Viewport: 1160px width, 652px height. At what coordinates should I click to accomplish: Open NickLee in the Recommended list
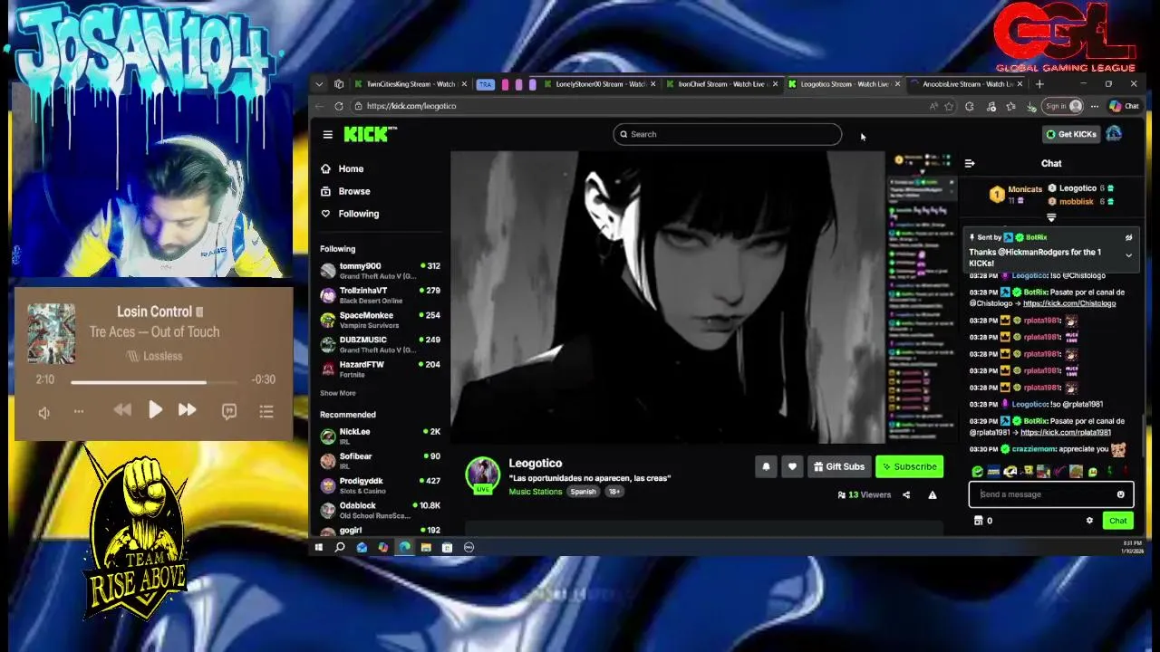(x=380, y=436)
